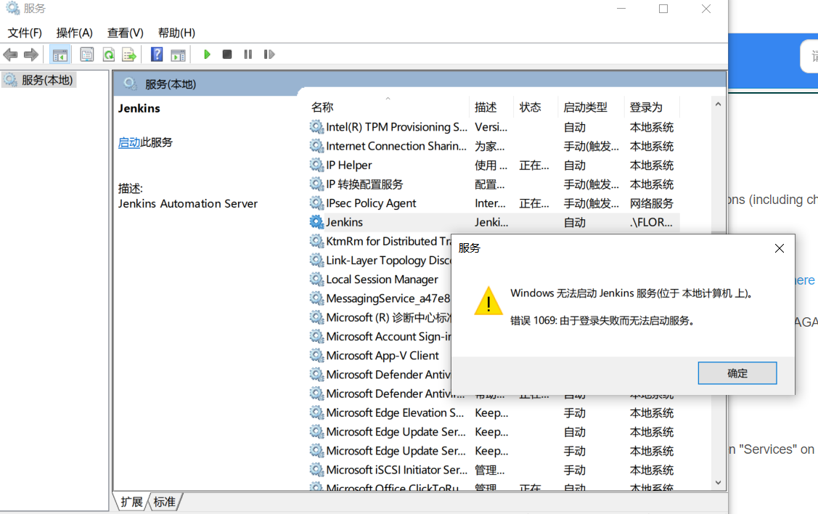
Task: Click the stop service icon
Action: tap(226, 54)
